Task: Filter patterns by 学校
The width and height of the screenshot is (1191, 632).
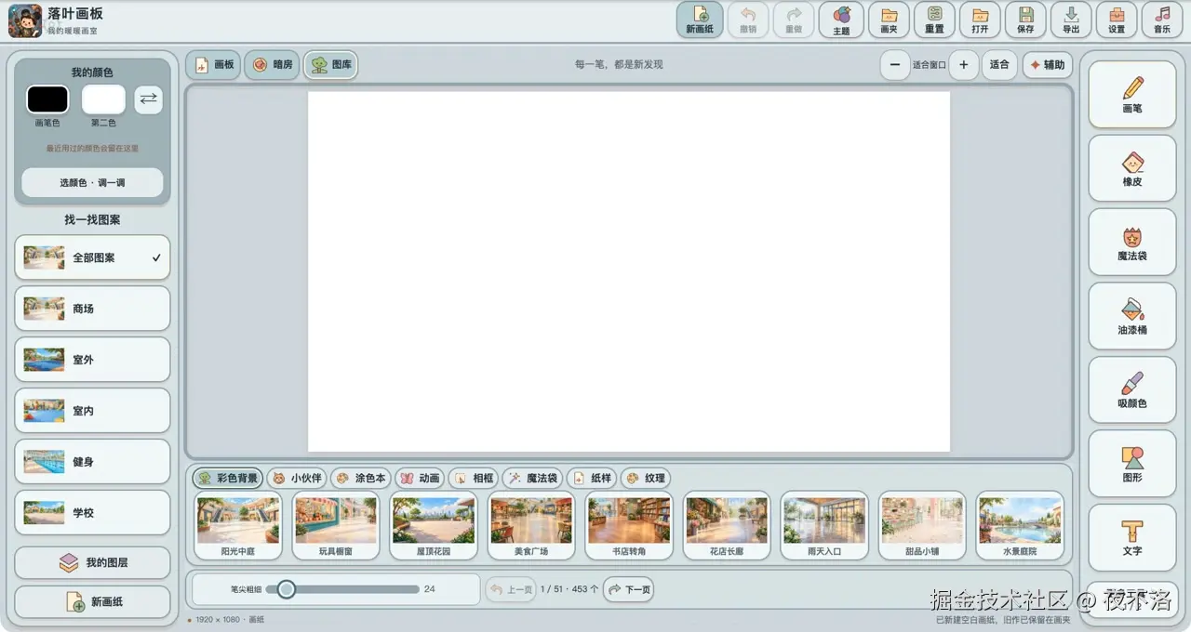Action: (92, 513)
